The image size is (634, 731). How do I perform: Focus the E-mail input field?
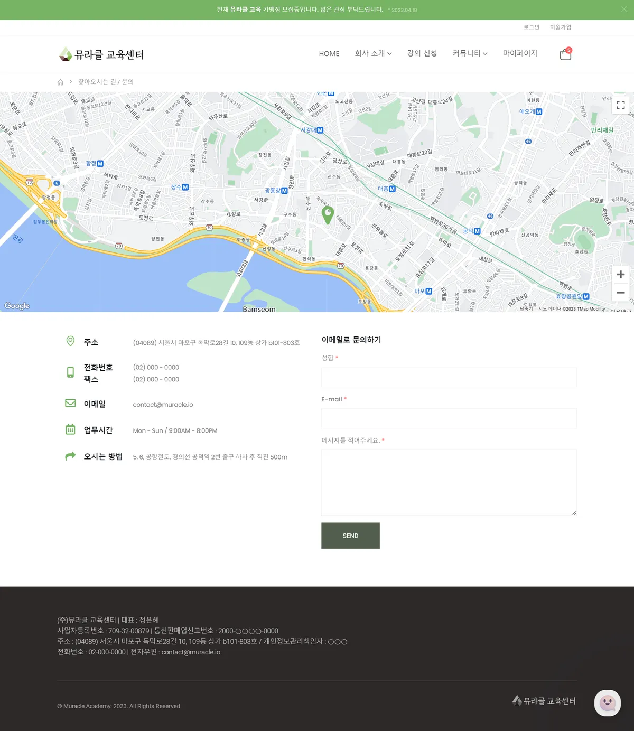[449, 418]
